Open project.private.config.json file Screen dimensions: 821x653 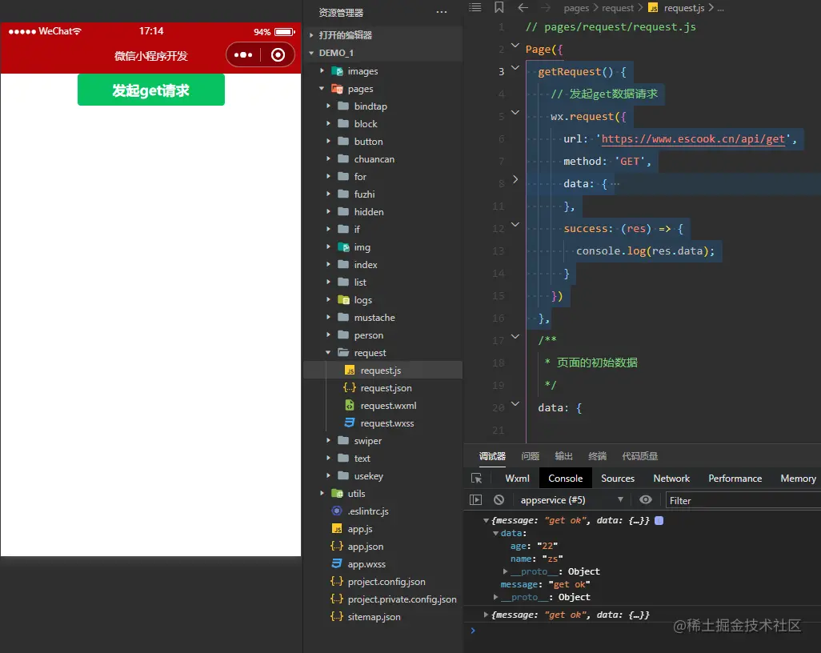[x=402, y=599]
